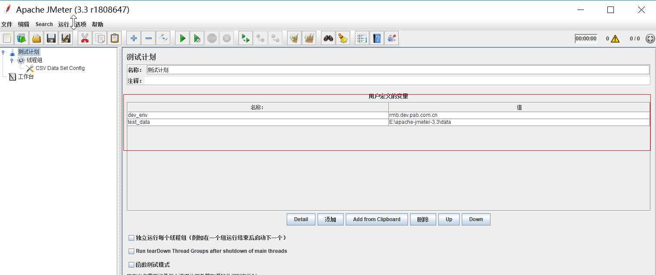Open the Templates toolbar icon
656x275 pixels.
22,38
